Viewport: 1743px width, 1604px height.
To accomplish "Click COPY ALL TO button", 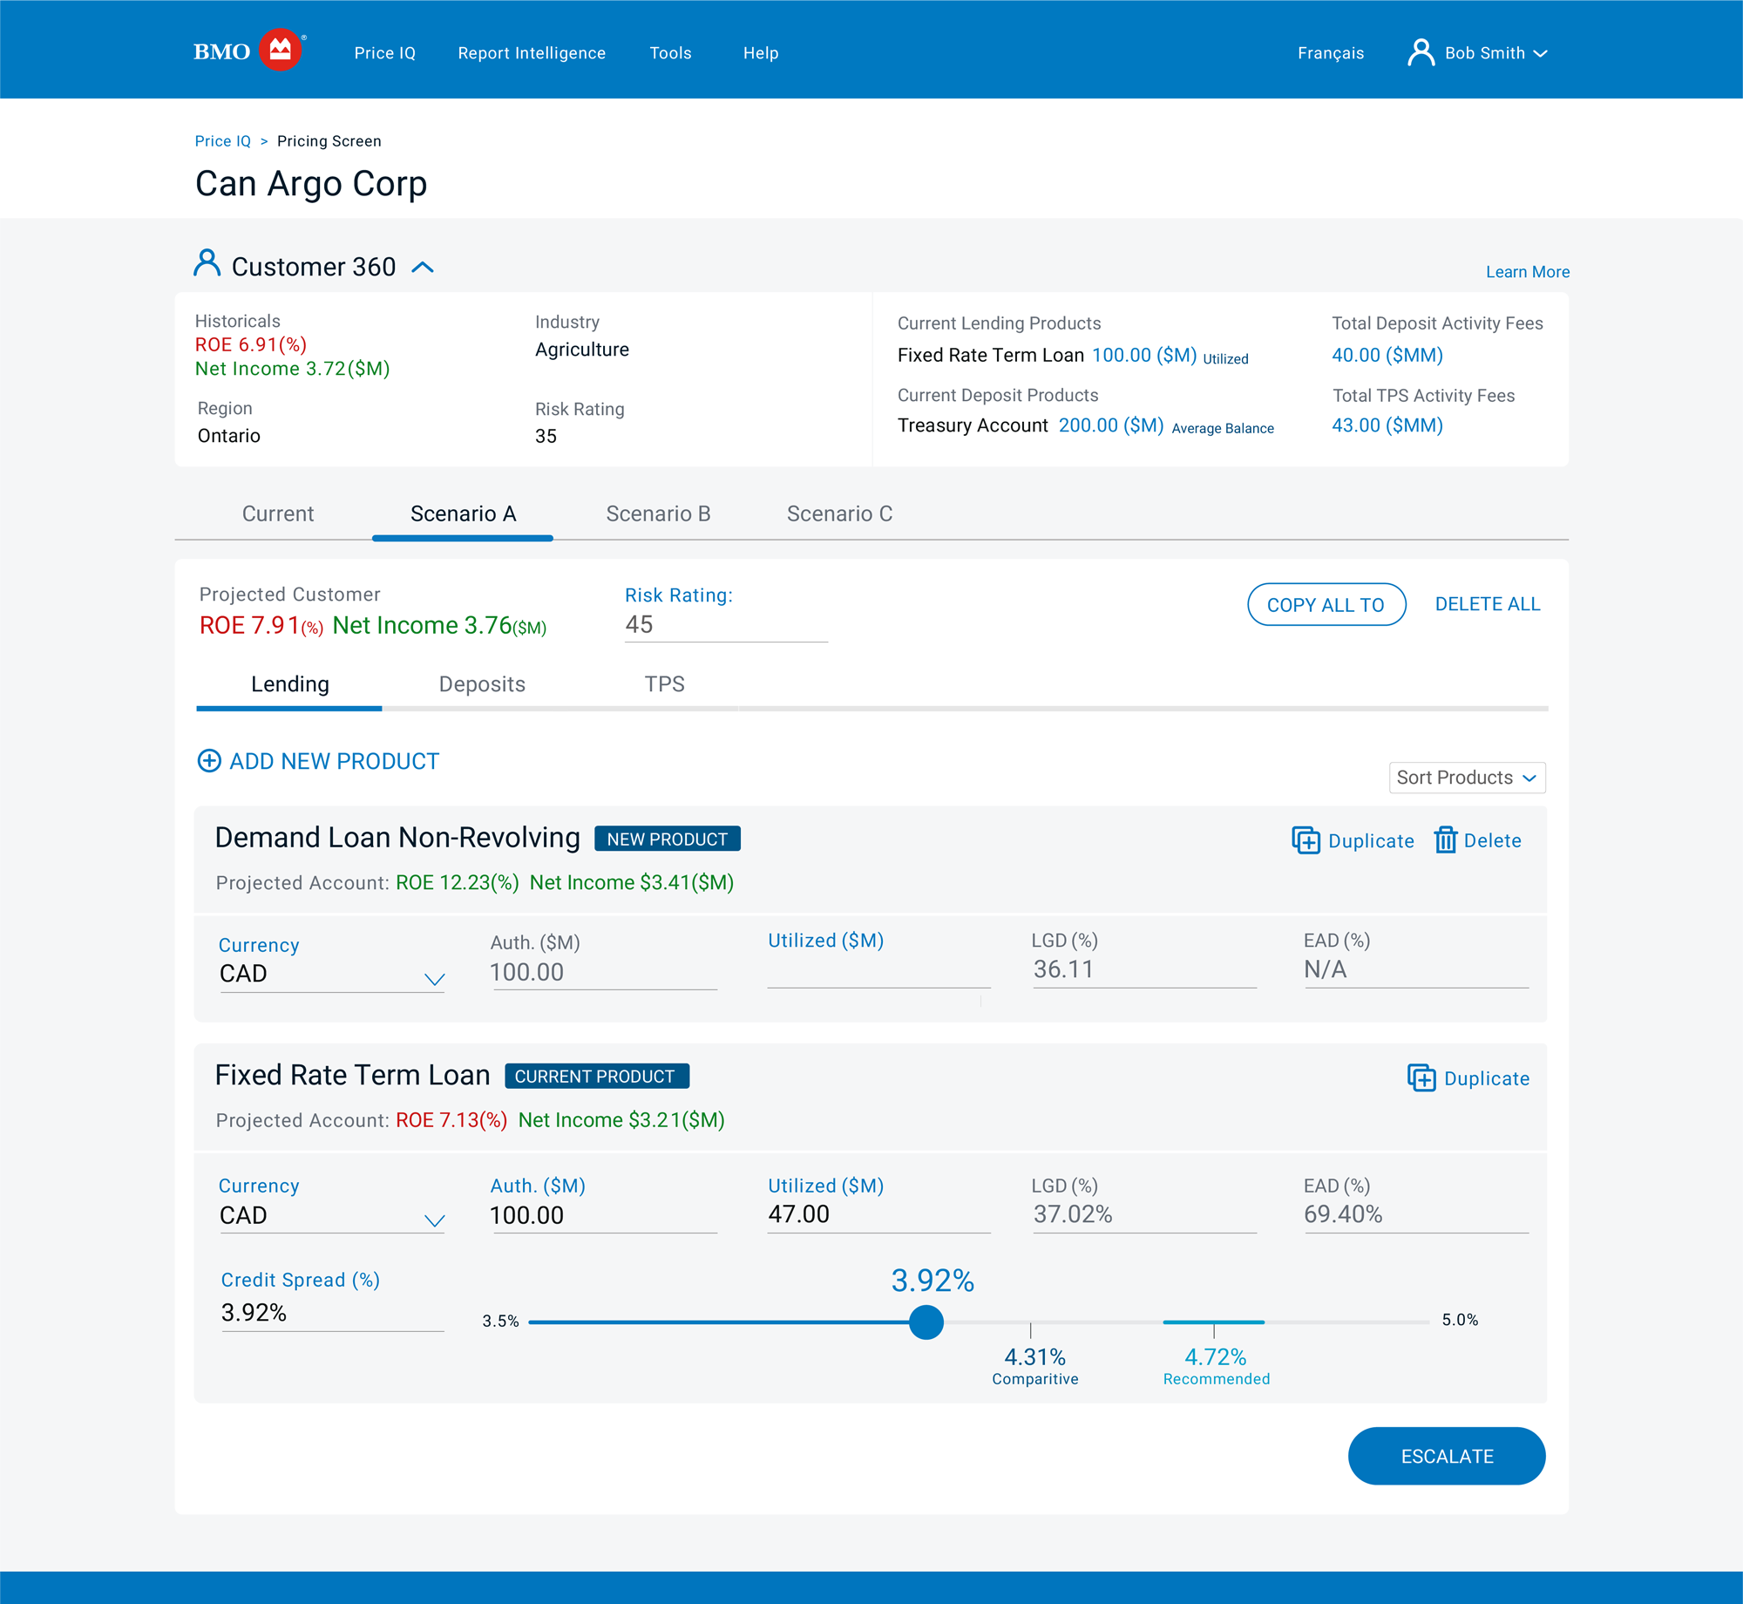I will (1326, 604).
